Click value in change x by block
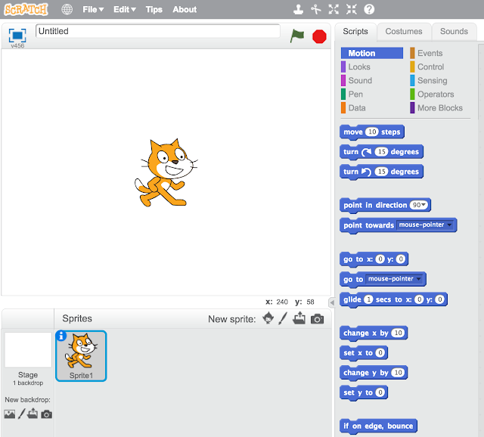Image resolution: width=484 pixels, height=437 pixels. (398, 333)
